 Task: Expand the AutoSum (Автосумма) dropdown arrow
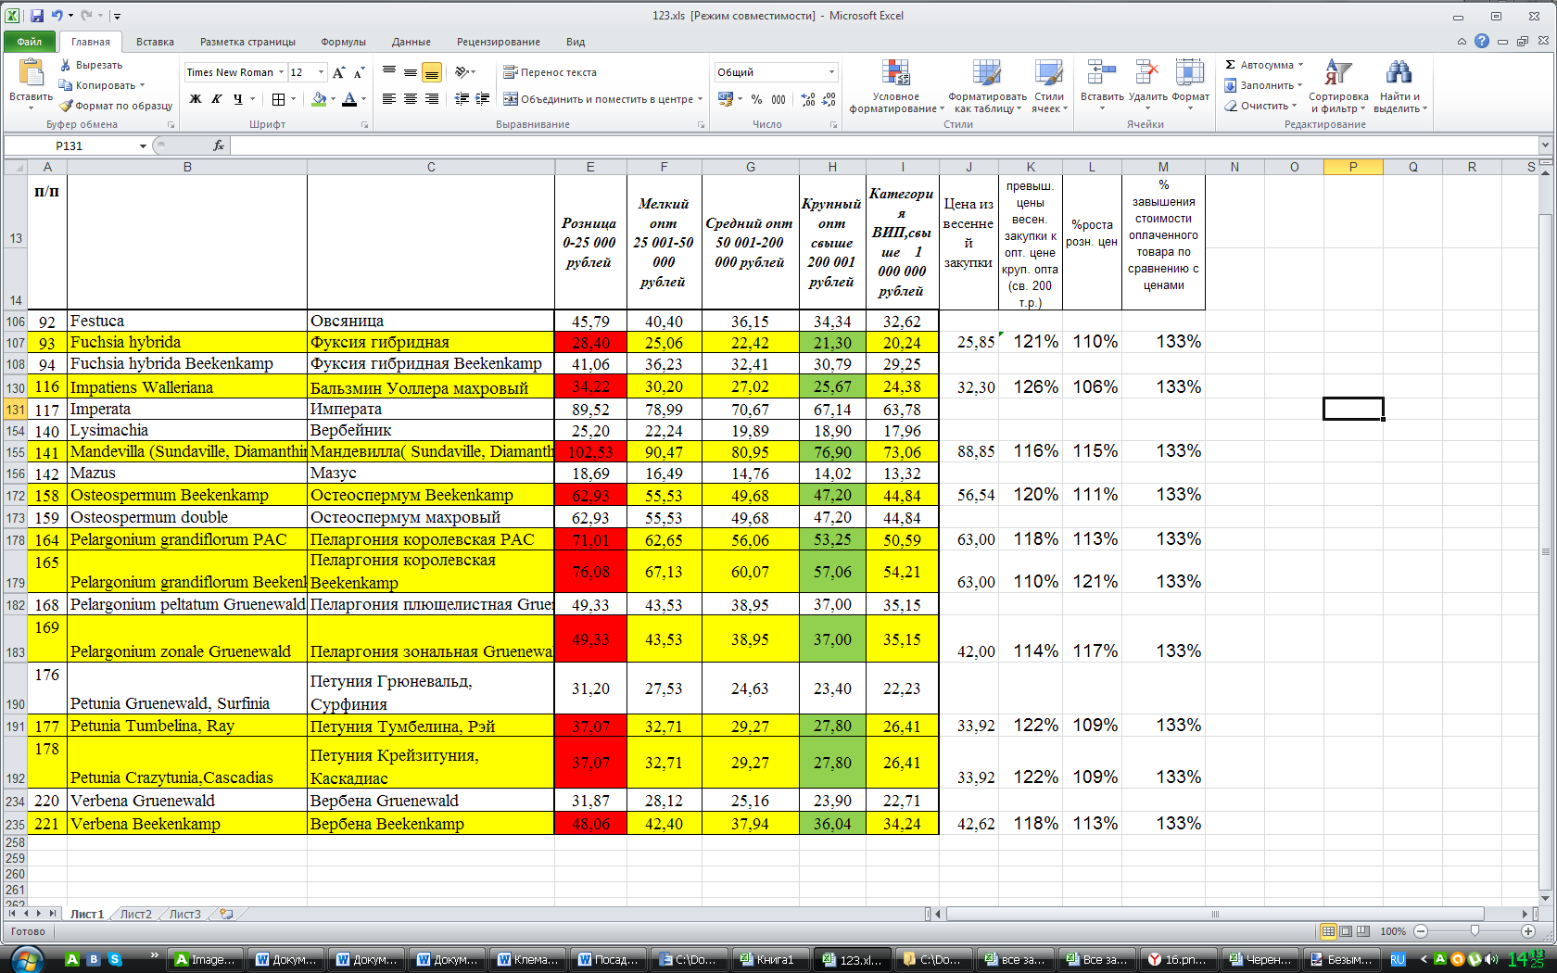click(x=1300, y=65)
